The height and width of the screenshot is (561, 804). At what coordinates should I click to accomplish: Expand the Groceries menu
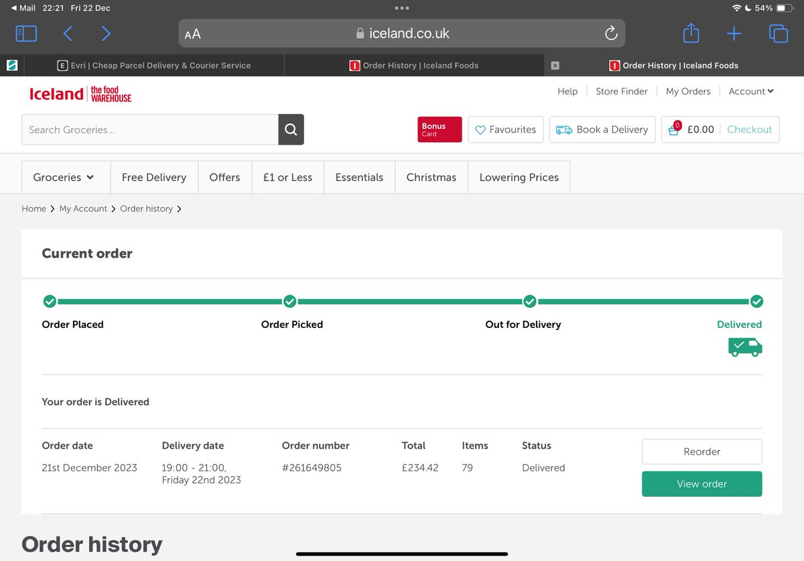pyautogui.click(x=66, y=177)
